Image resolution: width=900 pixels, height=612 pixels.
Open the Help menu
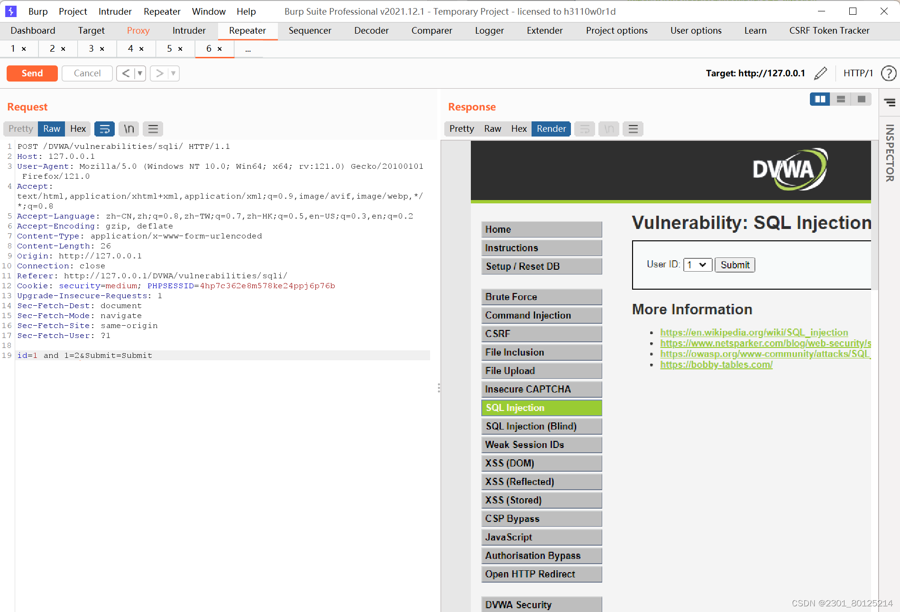click(x=246, y=11)
